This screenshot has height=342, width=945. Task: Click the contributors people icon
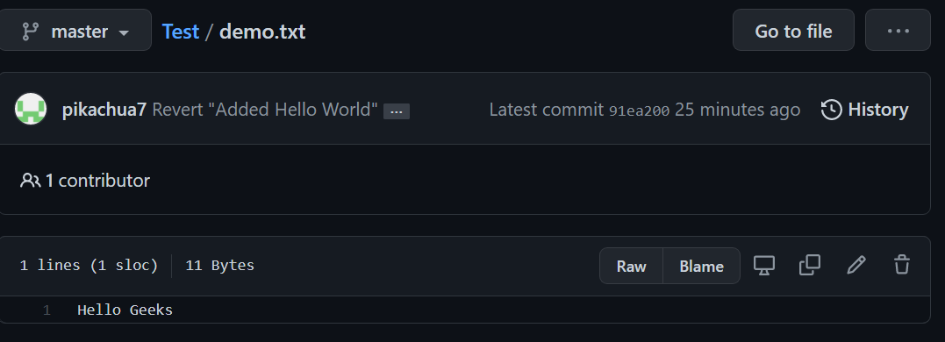30,180
